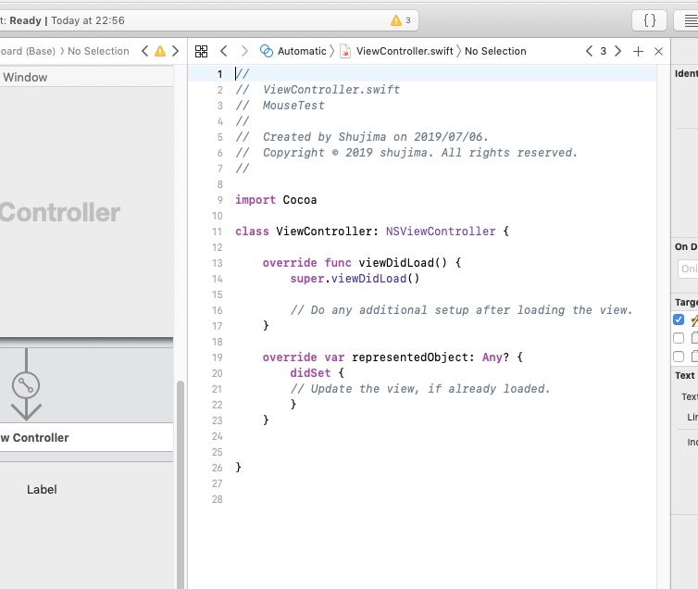The image size is (698, 589).
Task: Open No Selection symbol menu in assistant editor
Action: (x=495, y=51)
